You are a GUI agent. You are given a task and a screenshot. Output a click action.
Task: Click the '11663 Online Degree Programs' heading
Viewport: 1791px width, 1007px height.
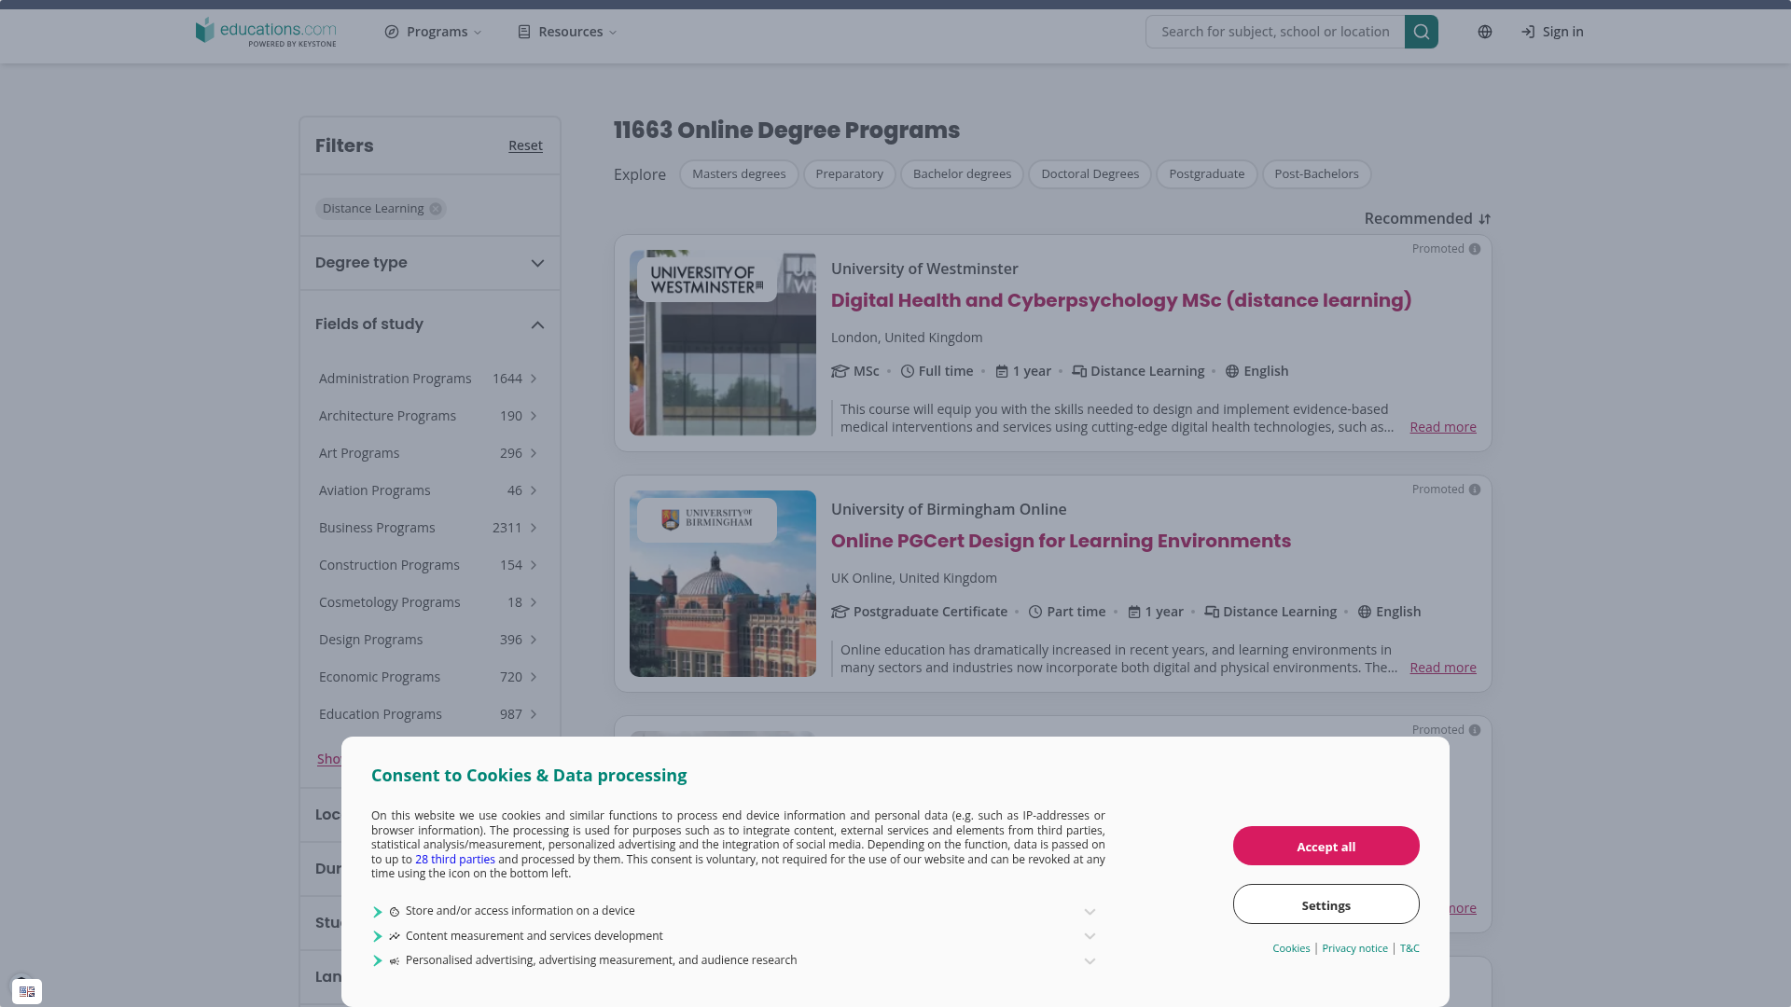pos(786,131)
